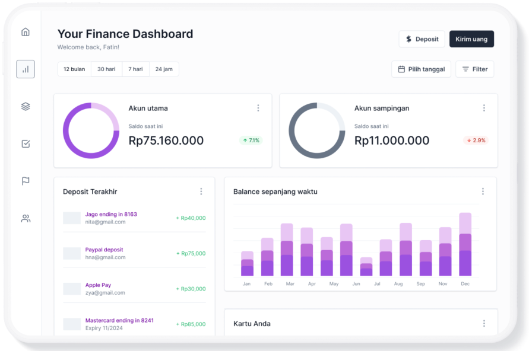Open the layers stack sidebar icon
Image resolution: width=529 pixels, height=351 pixels.
click(25, 107)
